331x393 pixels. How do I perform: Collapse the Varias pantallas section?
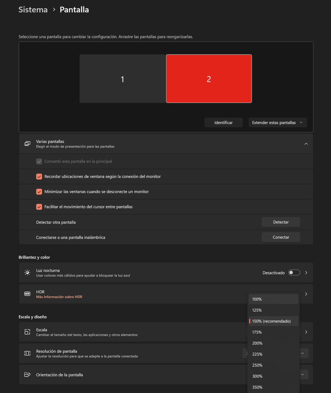click(306, 144)
